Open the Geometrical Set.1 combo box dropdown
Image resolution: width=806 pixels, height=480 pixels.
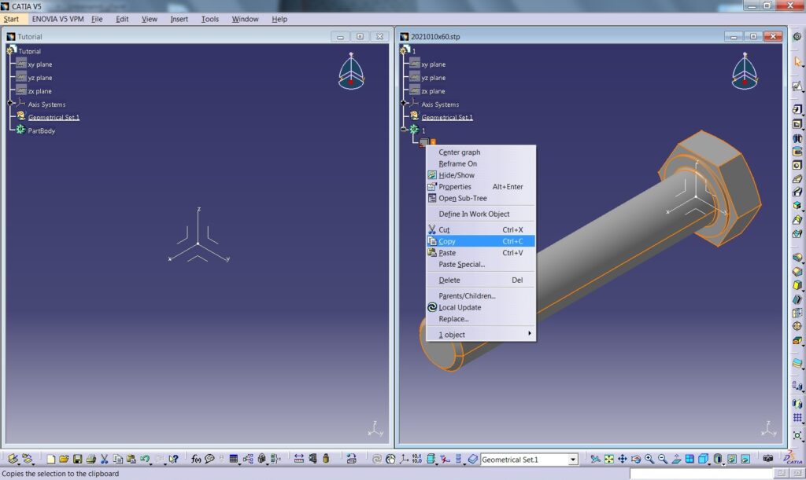tap(573, 460)
